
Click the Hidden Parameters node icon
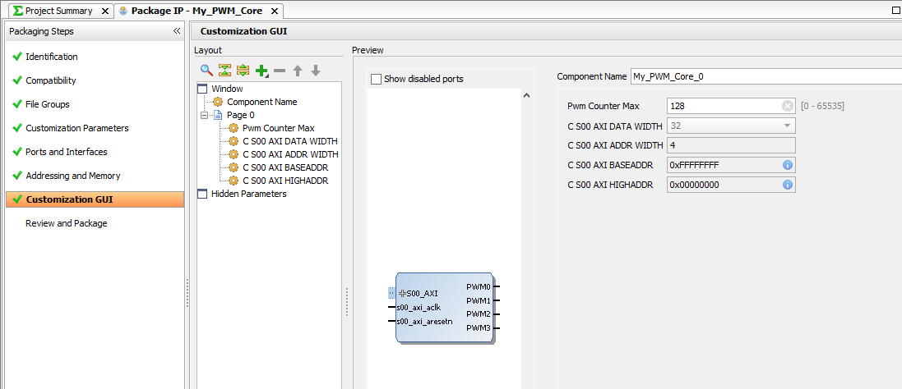202,194
